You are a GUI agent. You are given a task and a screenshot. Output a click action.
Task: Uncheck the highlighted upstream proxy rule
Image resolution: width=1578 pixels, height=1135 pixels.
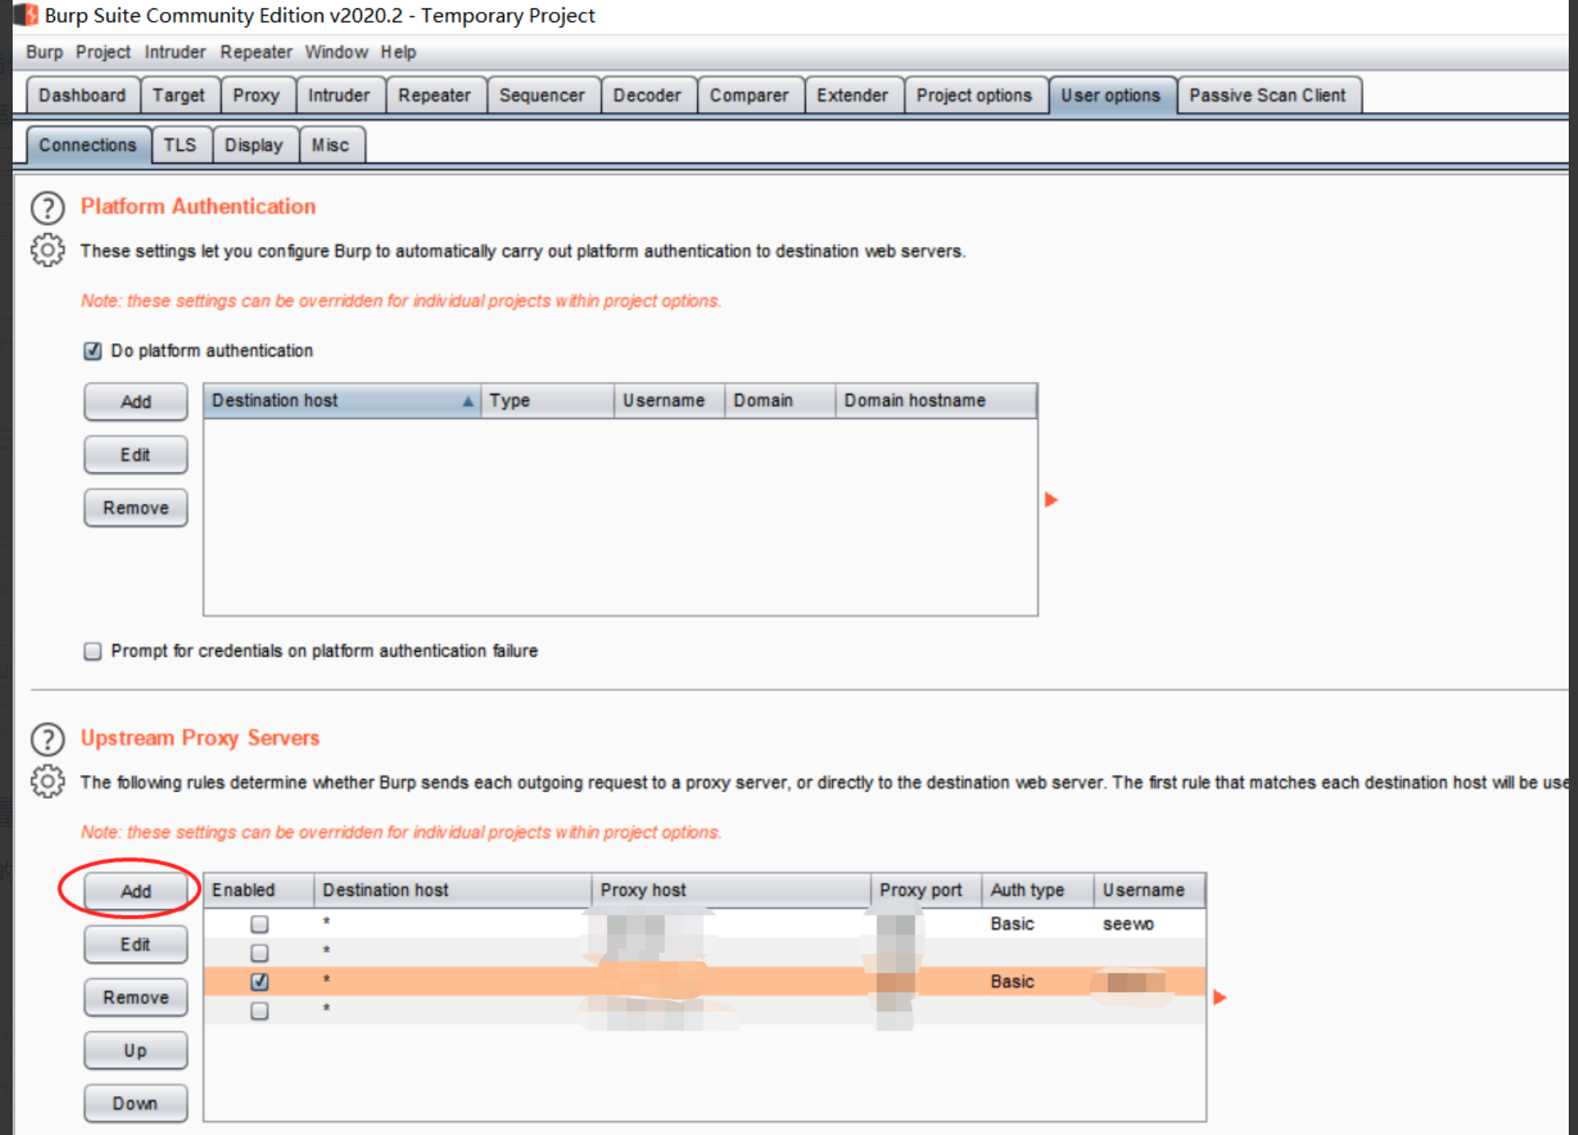pyautogui.click(x=260, y=982)
